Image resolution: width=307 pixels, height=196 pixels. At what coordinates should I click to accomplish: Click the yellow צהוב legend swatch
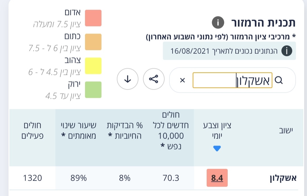click(93, 66)
